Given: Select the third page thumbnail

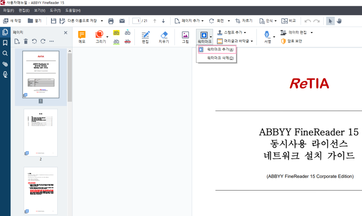Looking at the screenshot, I should pos(41,191).
